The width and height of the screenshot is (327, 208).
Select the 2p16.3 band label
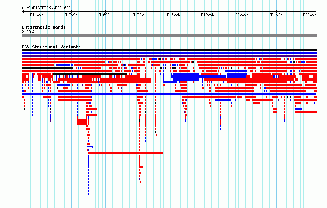coord(29,32)
